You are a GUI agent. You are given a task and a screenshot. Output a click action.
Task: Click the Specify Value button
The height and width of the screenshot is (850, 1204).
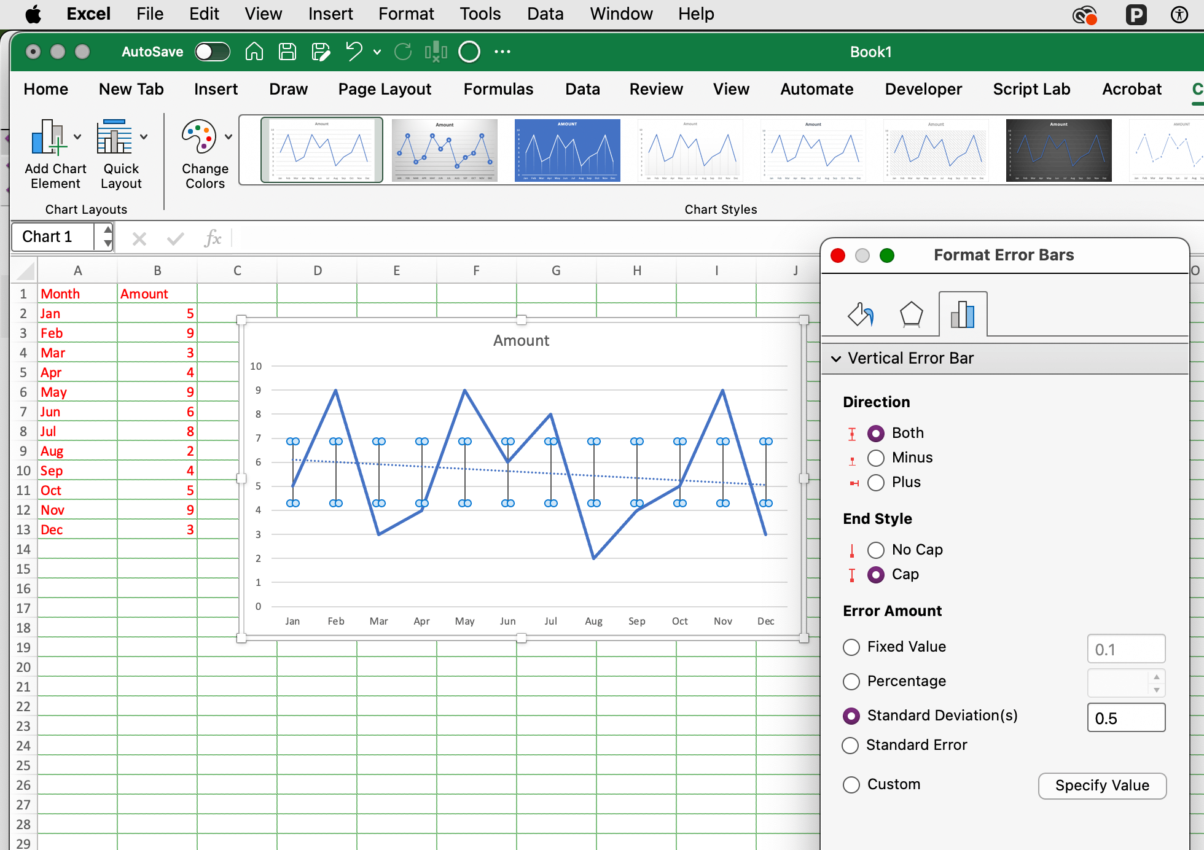(1102, 786)
